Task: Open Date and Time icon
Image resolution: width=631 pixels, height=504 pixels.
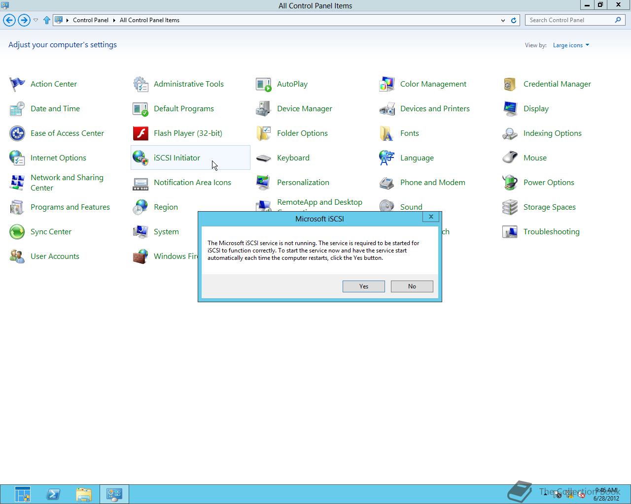Action: [x=17, y=109]
